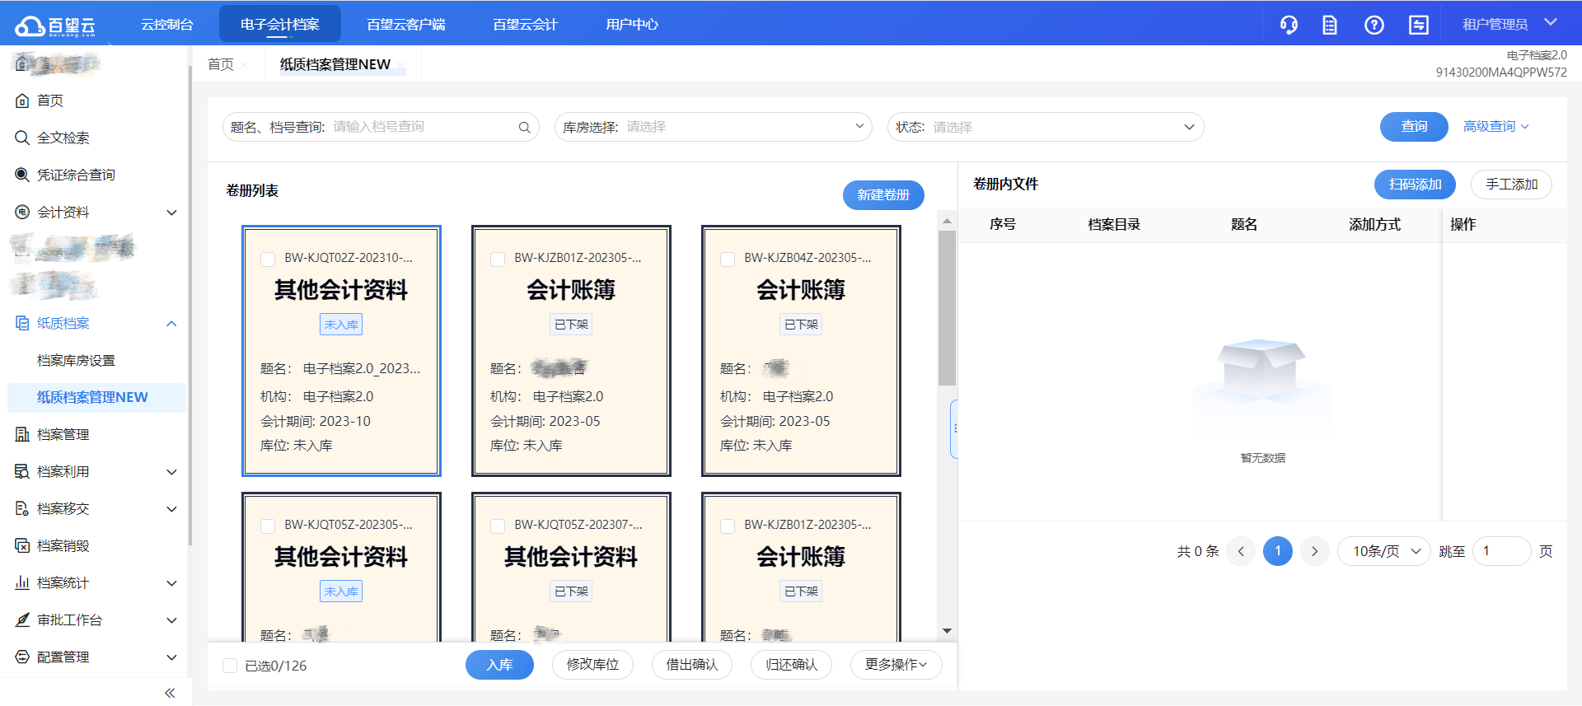Viewport: 1582px width, 706px height.
Task: Check the BW-KJZB01Z-202305 first-row volume checkbox
Action: click(498, 259)
